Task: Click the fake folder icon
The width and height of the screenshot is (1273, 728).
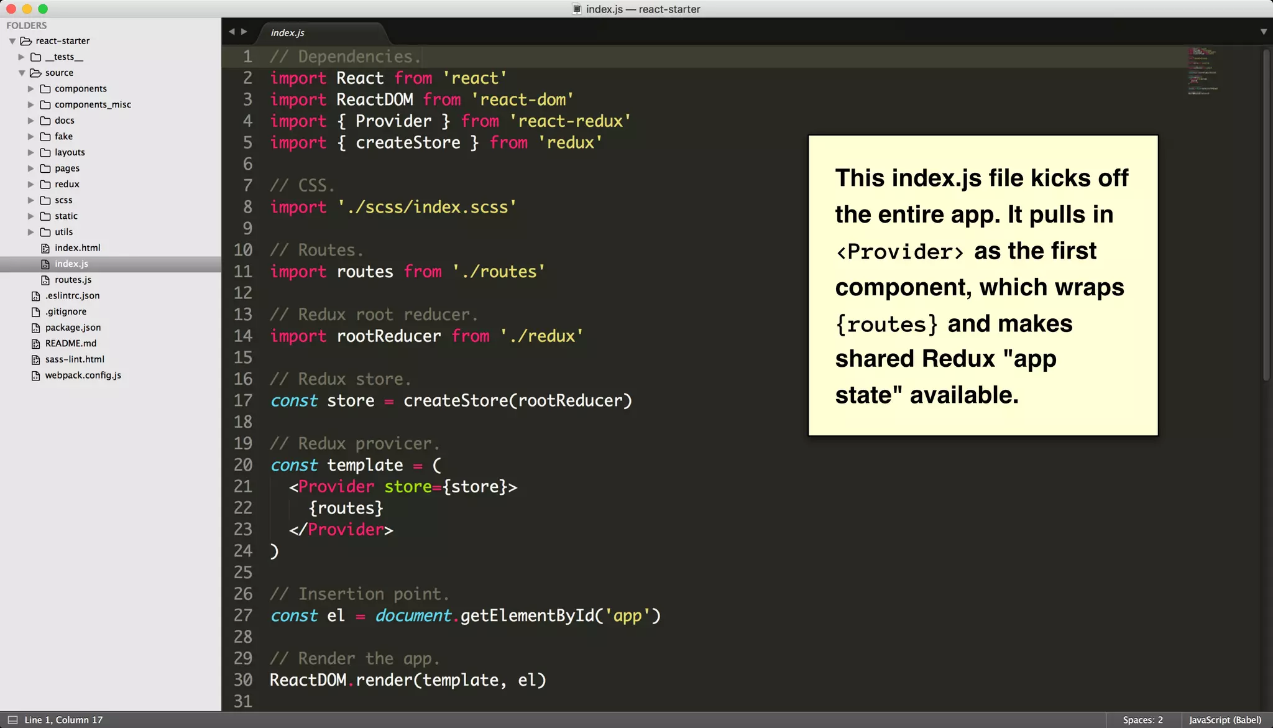Action: (45, 137)
